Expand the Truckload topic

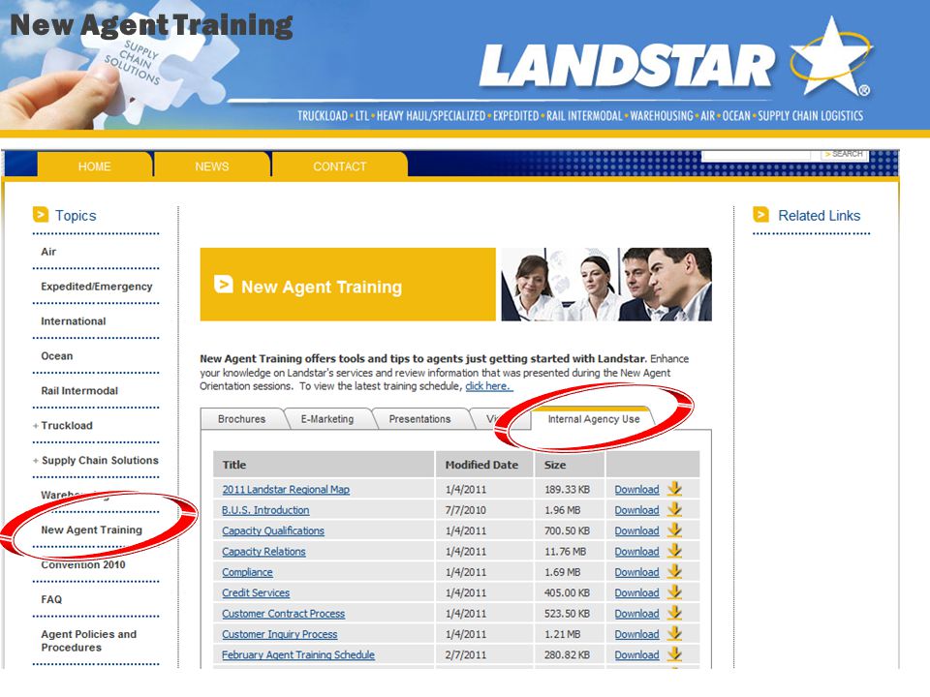coord(36,426)
